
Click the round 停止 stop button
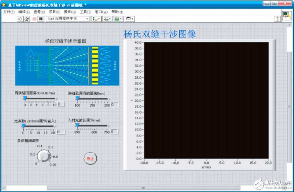coord(90,159)
